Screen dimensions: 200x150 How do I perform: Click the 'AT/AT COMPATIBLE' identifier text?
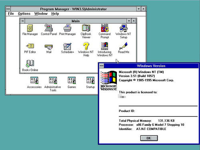point(151,129)
